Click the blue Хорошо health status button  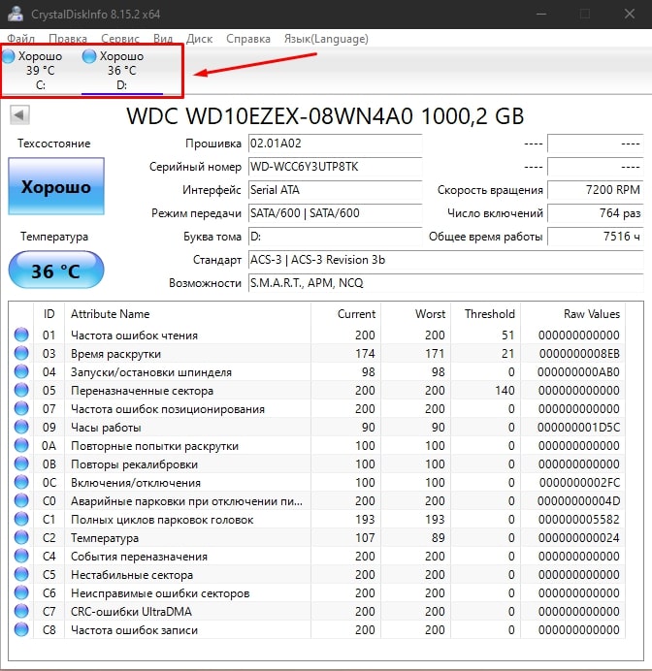[x=56, y=186]
